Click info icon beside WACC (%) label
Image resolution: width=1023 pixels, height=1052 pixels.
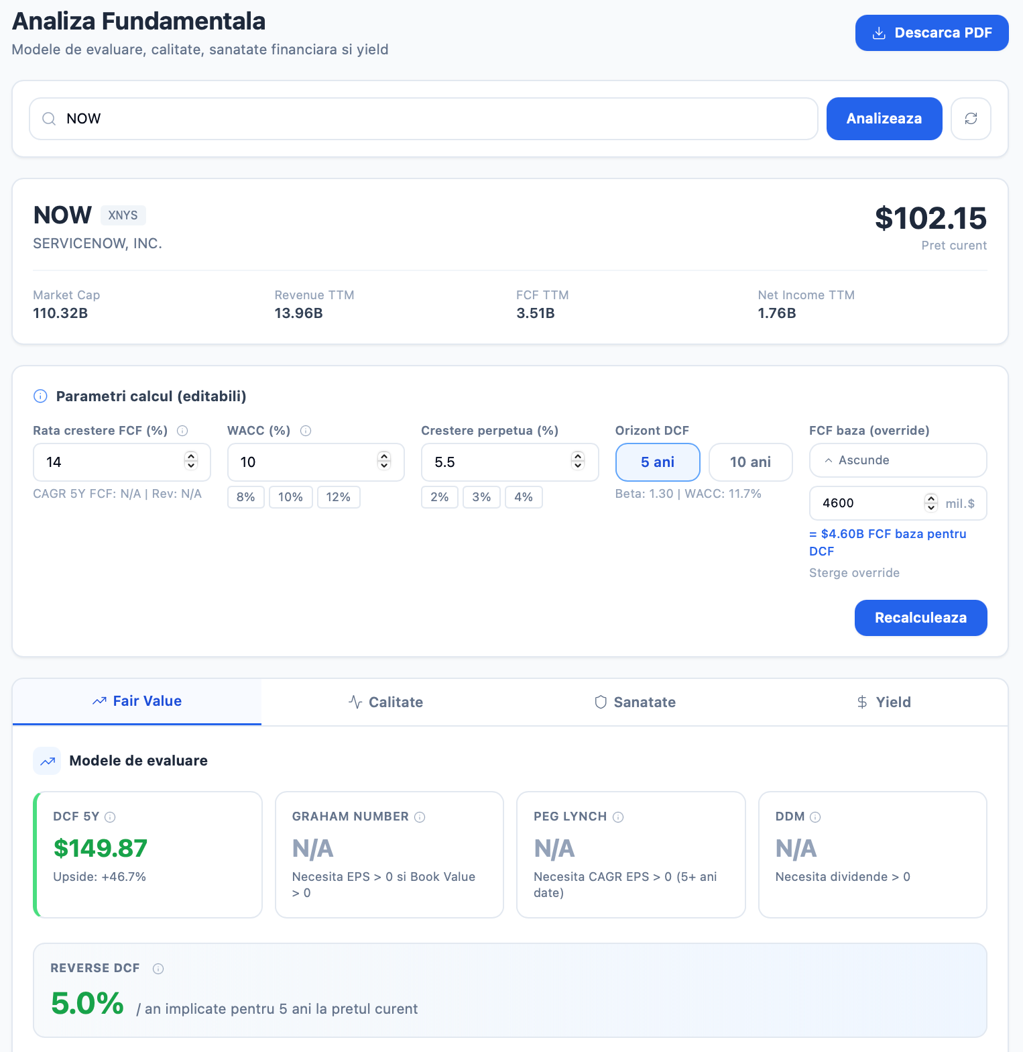[306, 431]
